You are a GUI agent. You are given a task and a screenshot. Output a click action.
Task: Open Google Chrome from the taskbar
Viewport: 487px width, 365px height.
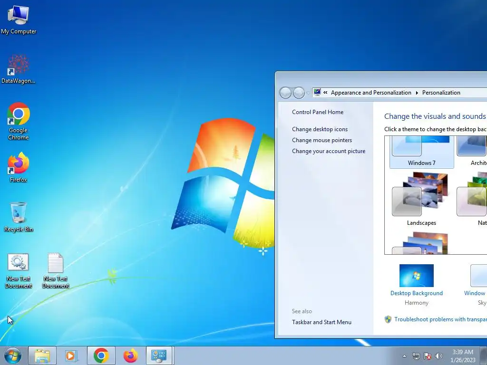(101, 355)
